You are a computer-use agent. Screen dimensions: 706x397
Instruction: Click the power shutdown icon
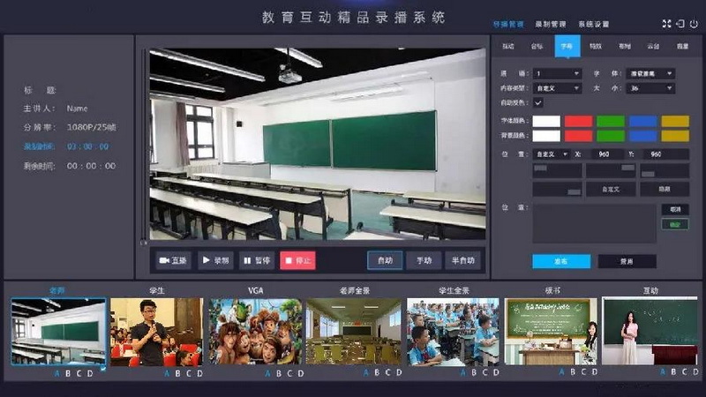coord(693,24)
